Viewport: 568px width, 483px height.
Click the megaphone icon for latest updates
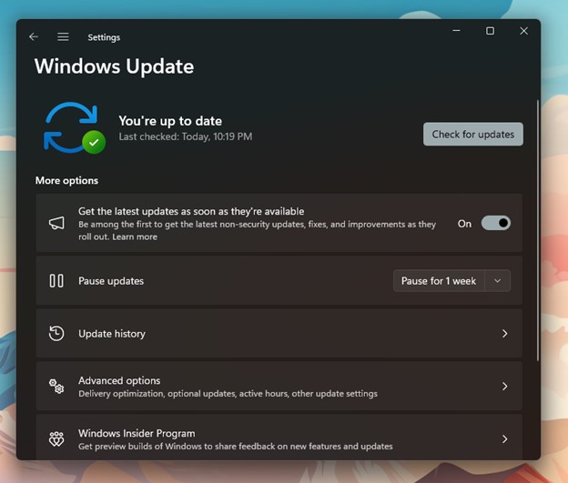pyautogui.click(x=56, y=223)
